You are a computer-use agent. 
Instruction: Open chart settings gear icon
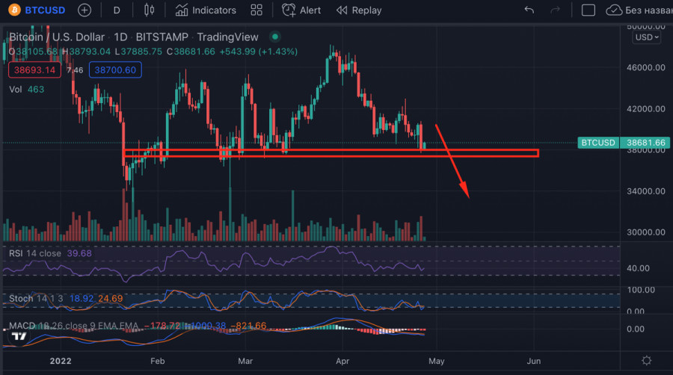[646, 360]
